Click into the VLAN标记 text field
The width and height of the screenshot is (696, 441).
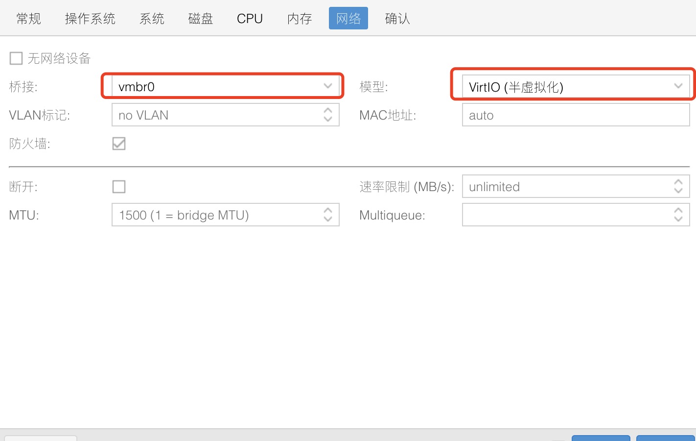[215, 115]
